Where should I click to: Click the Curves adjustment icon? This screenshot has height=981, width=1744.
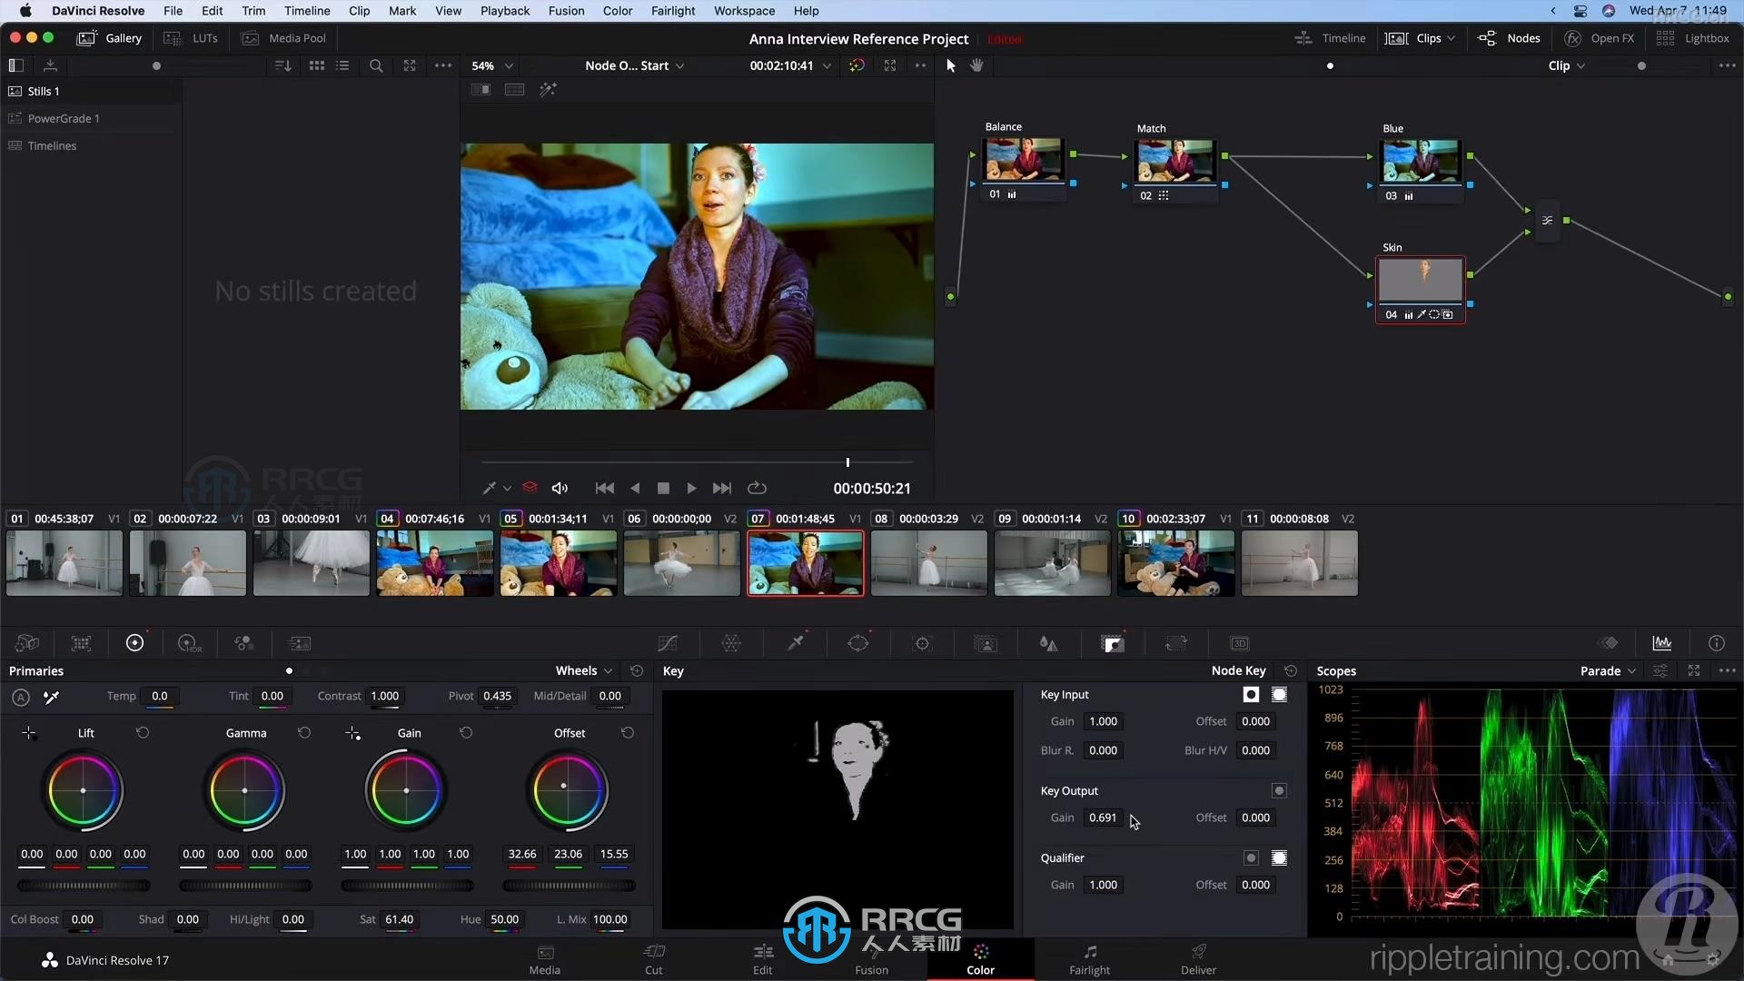pos(669,643)
